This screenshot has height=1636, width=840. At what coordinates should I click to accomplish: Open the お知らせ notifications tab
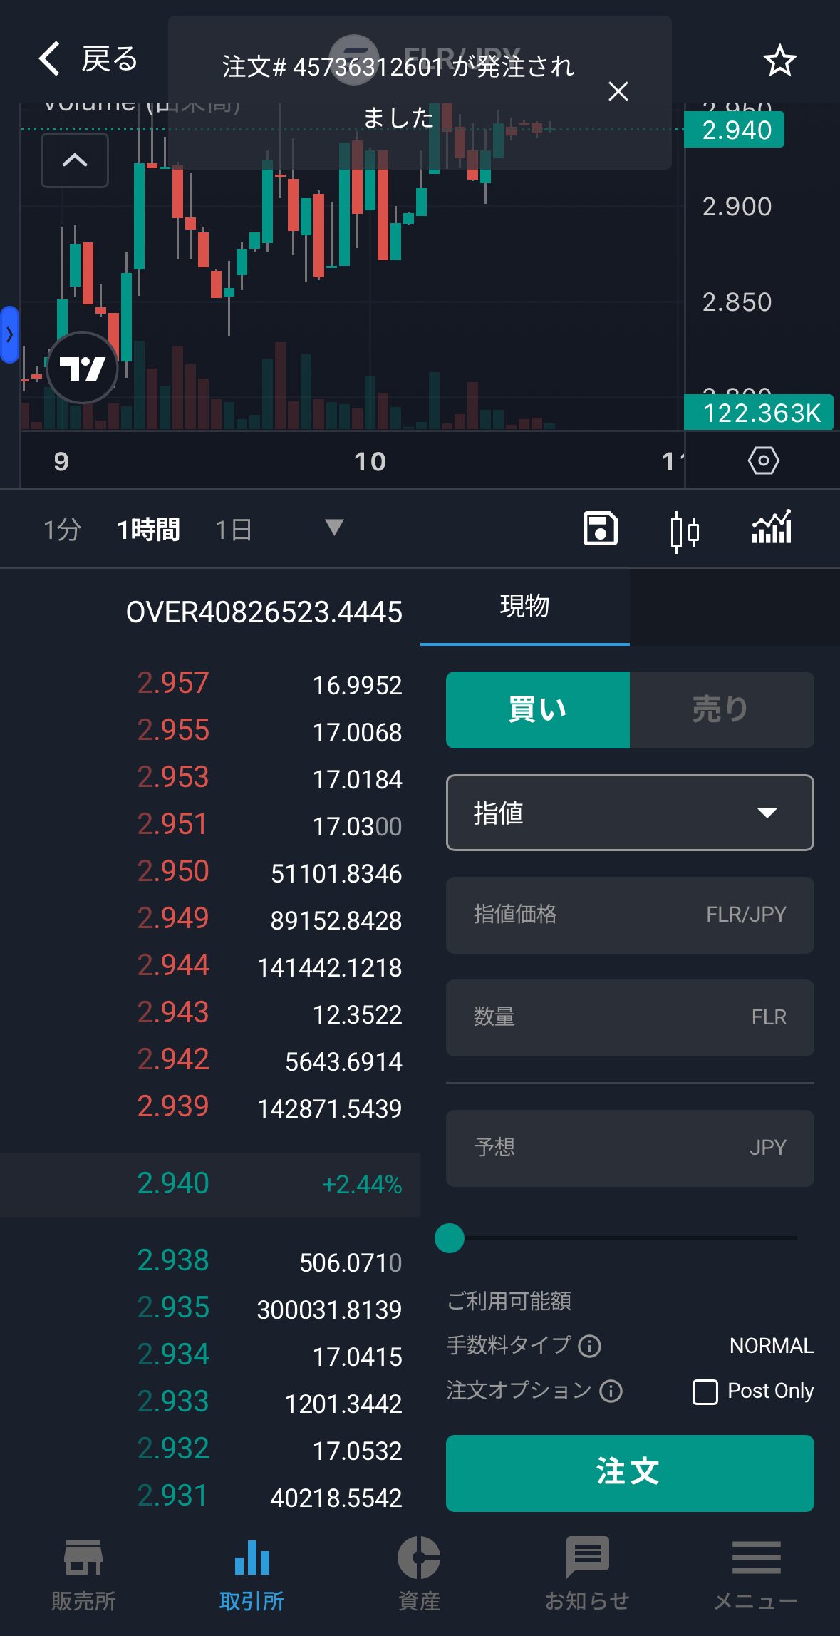pos(587,1575)
